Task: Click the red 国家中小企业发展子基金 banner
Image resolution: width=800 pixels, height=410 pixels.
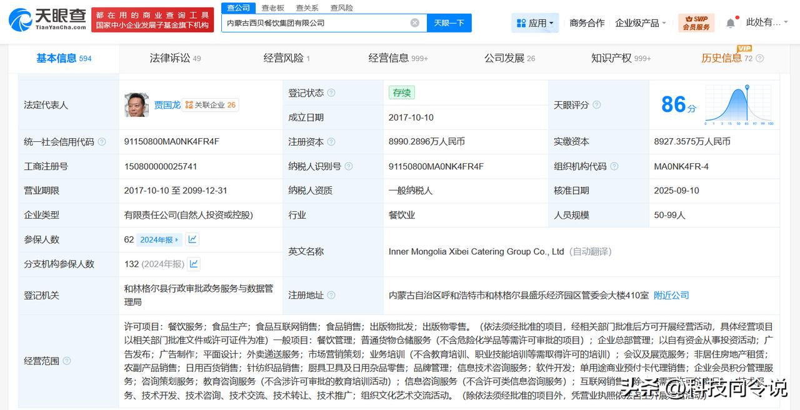Action: coord(152,19)
